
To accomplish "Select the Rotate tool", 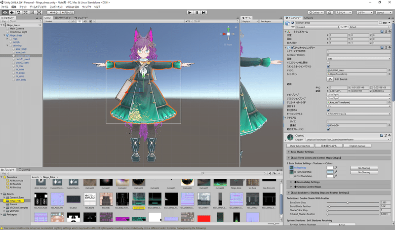I will click(18, 12).
